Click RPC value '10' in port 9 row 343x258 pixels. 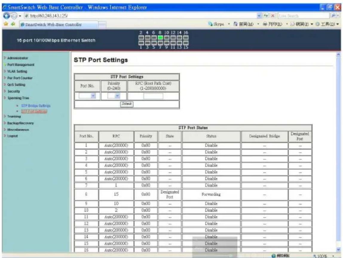(x=116, y=204)
